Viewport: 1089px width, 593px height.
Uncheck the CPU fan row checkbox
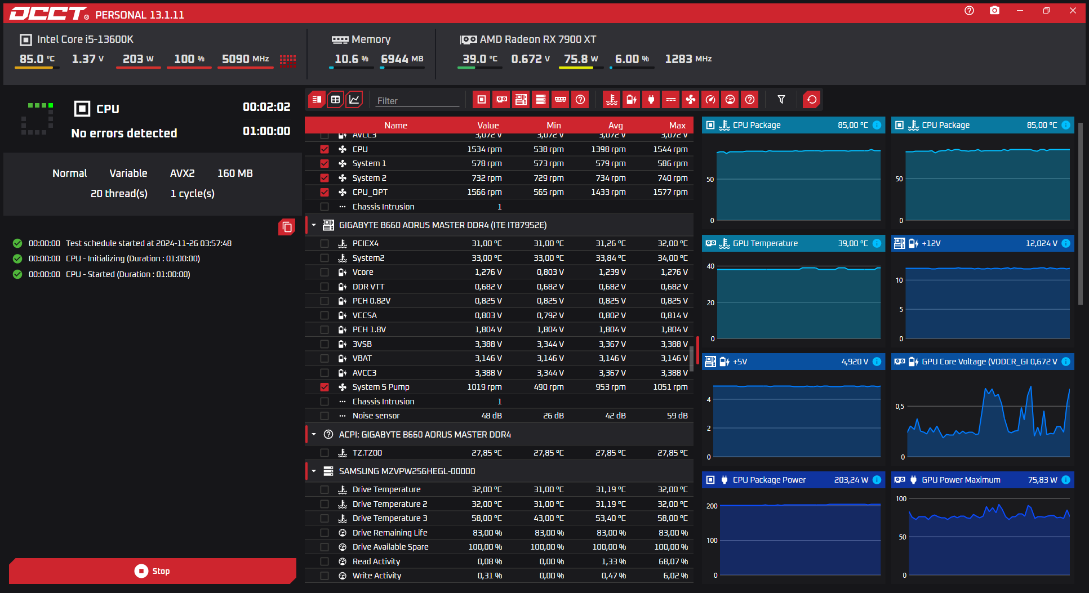(325, 149)
